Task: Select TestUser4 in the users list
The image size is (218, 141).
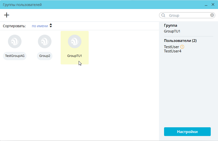Action: pos(172,51)
